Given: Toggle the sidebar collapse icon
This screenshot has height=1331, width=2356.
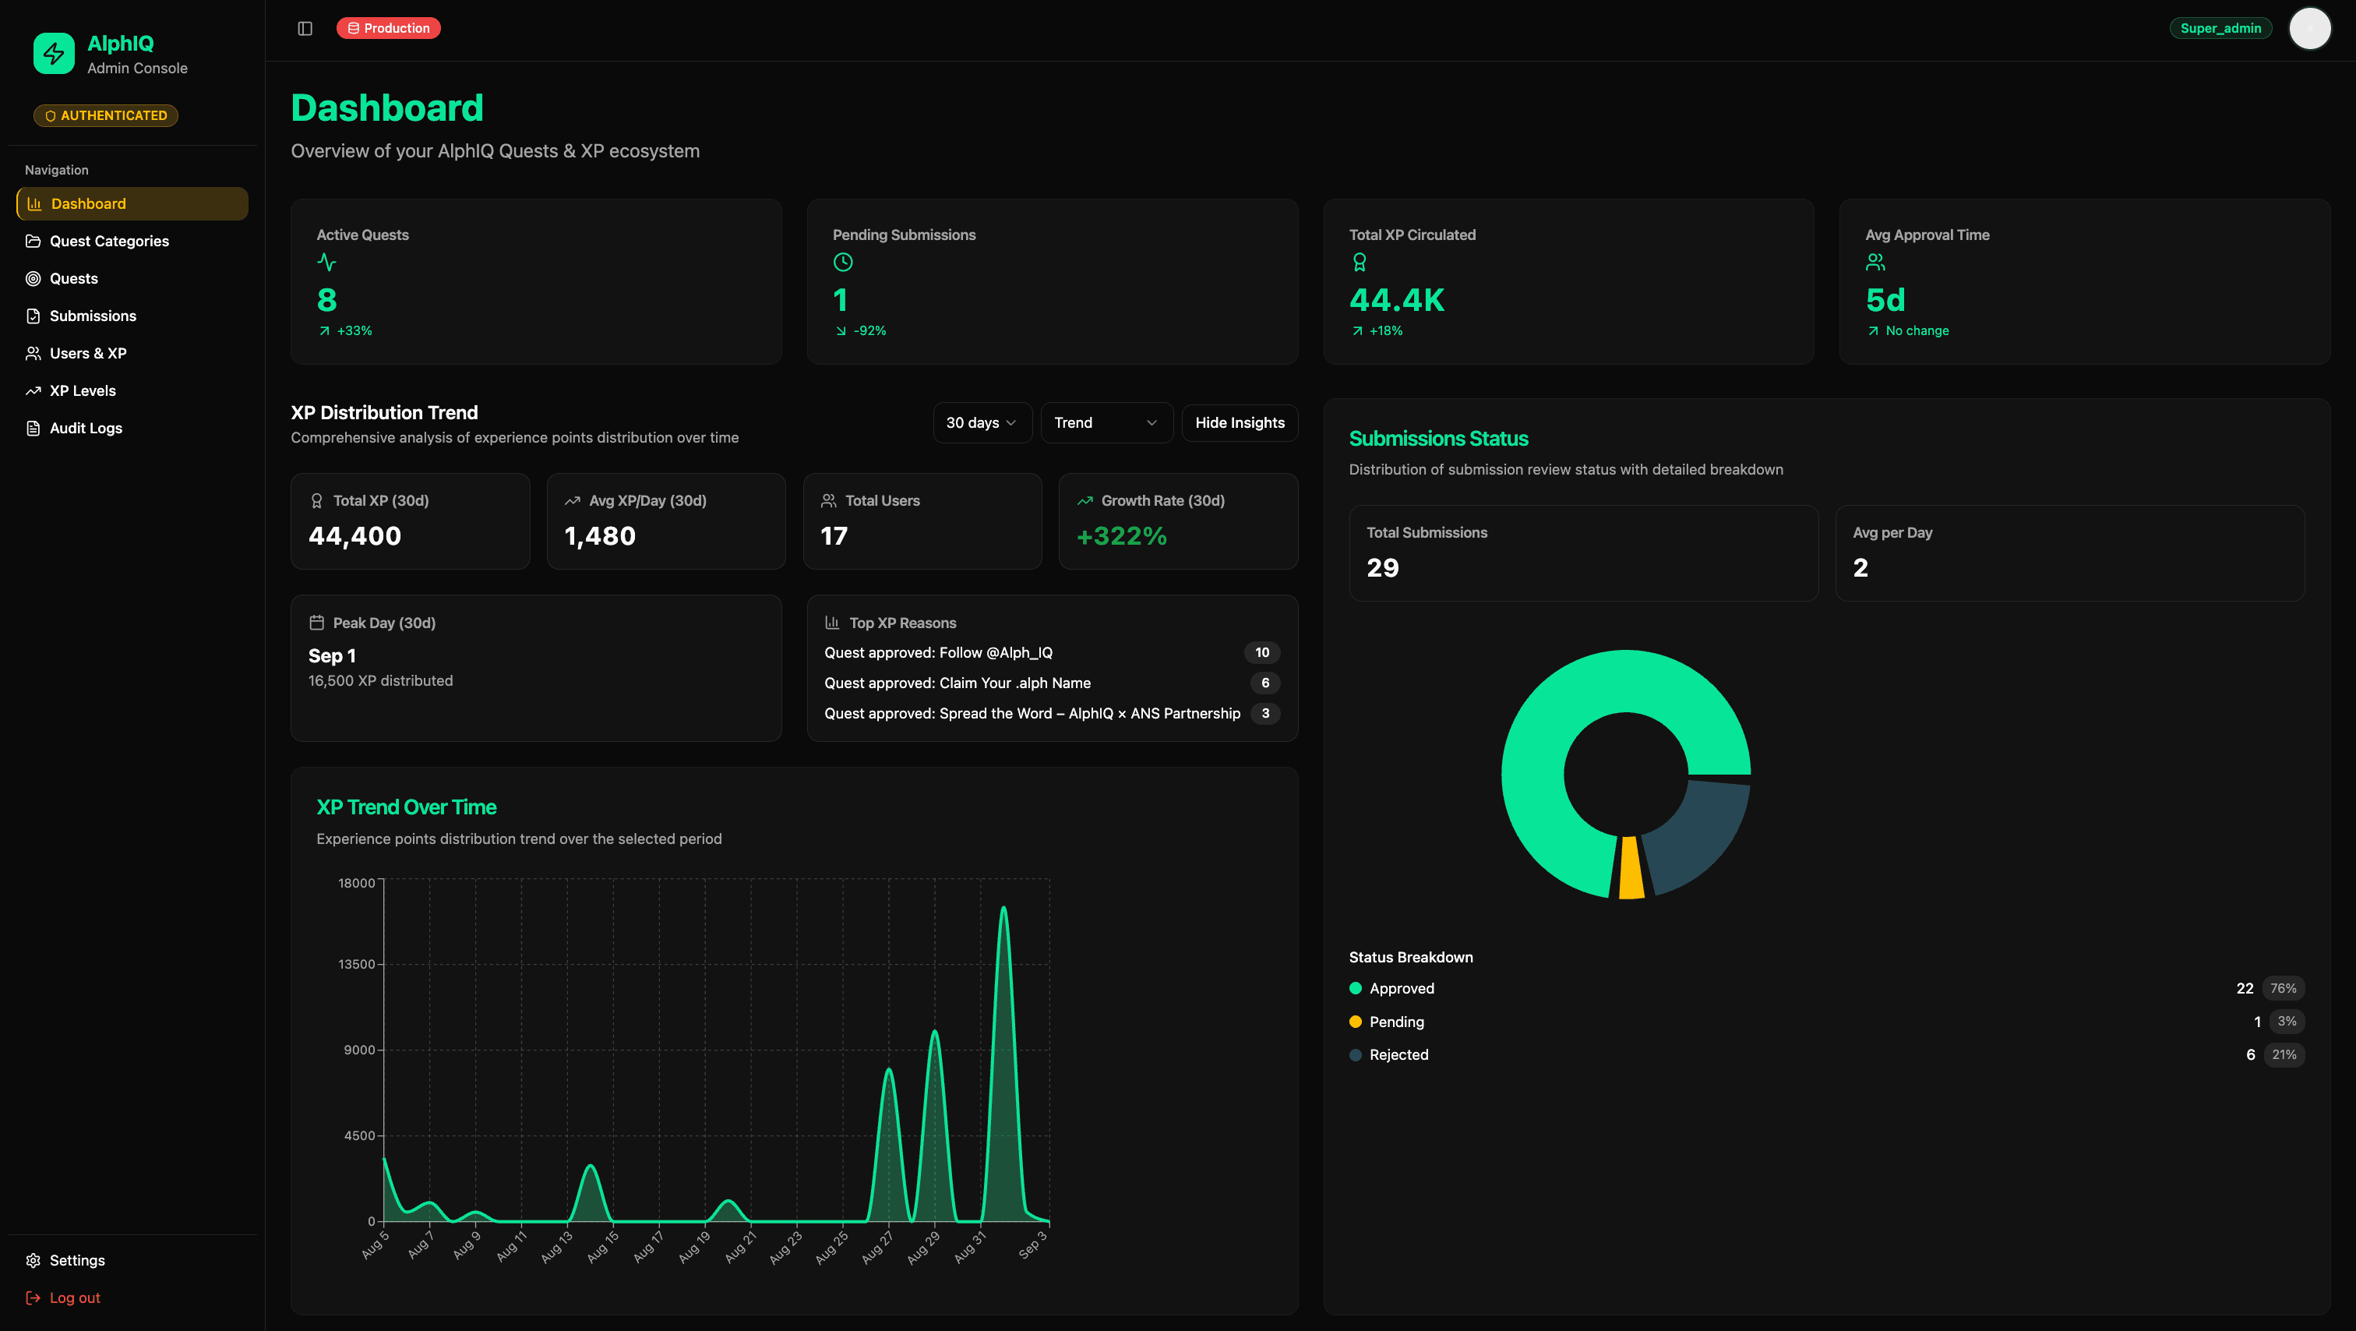Looking at the screenshot, I should (x=305, y=28).
